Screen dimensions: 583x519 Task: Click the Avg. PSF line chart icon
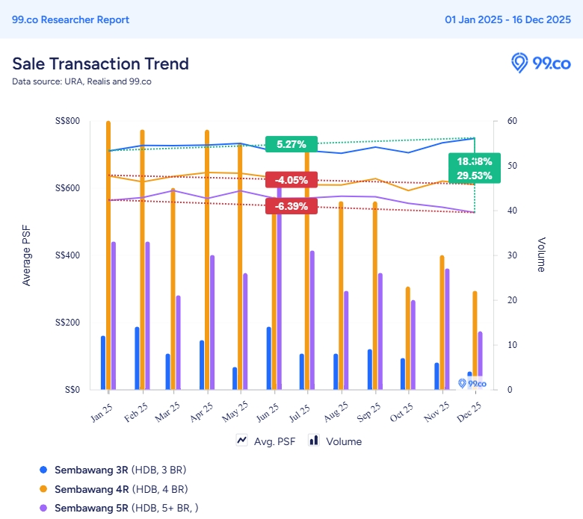coord(242,441)
